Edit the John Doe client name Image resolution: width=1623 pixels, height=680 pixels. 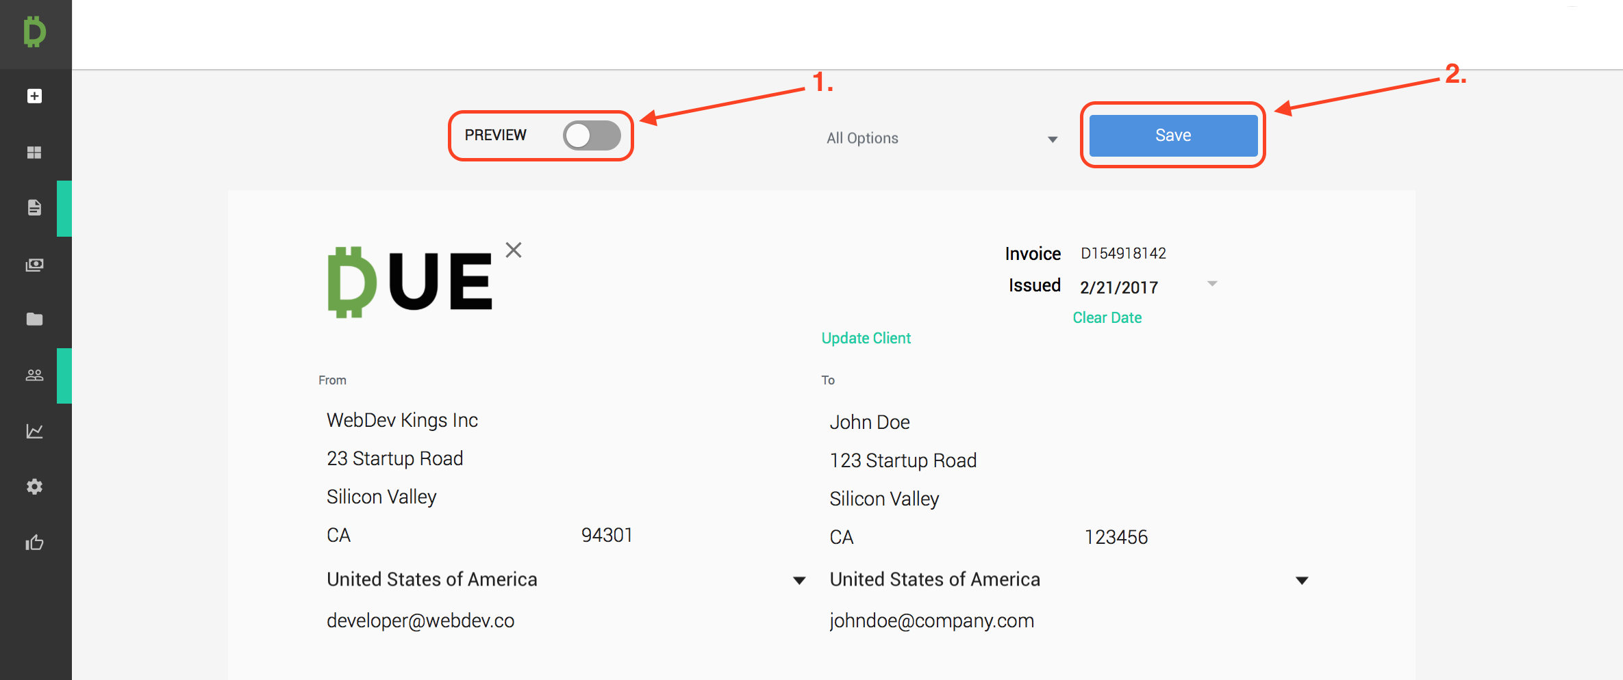pos(870,422)
